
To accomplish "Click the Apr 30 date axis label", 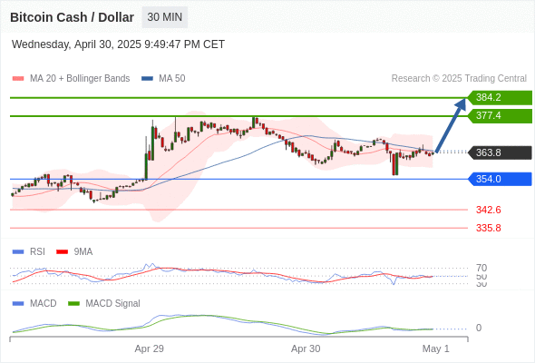I will coord(306,348).
